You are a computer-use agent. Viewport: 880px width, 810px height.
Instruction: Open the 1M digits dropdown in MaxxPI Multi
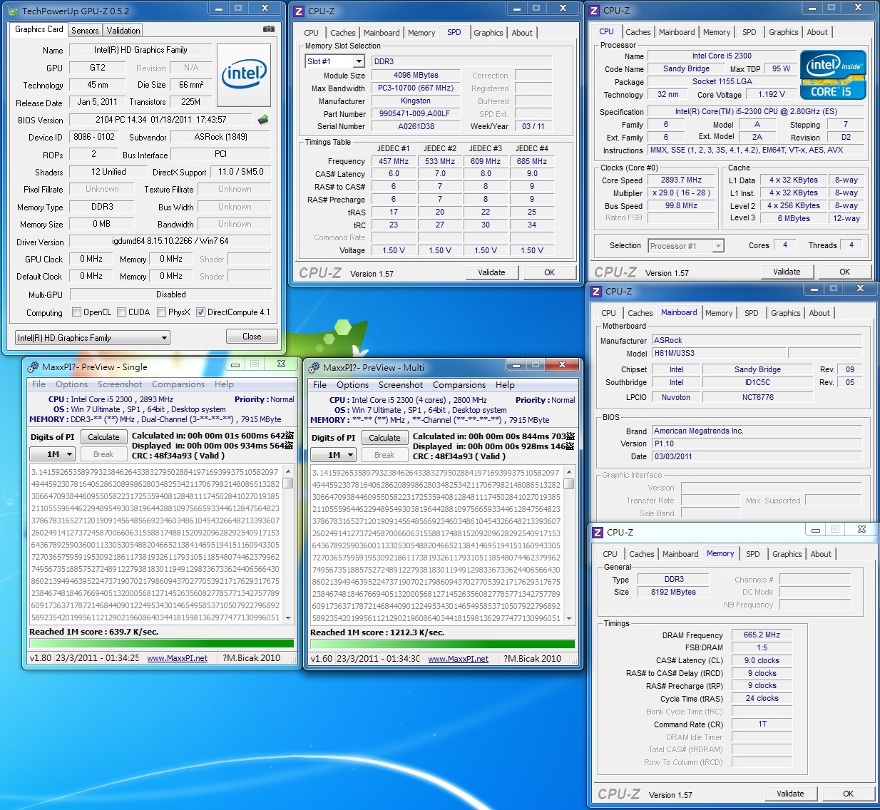pos(333,455)
